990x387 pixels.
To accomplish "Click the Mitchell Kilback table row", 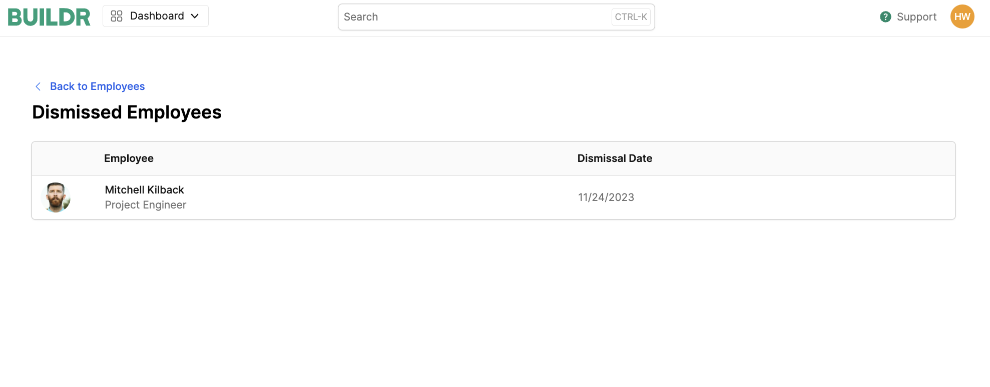I will click(x=493, y=197).
